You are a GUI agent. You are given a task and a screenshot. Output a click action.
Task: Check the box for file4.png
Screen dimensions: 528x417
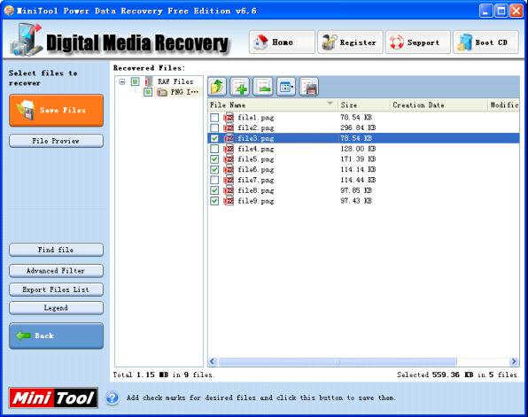pos(214,149)
